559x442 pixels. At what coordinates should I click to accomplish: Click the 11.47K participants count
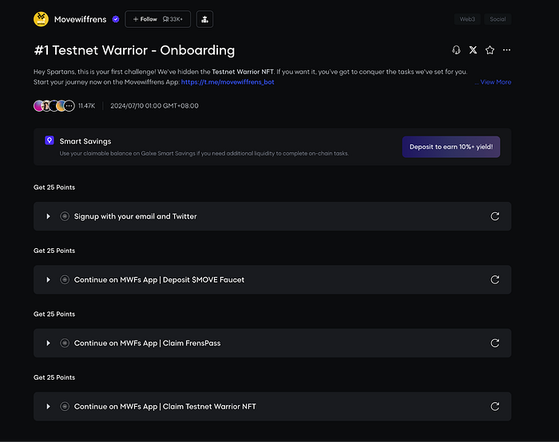click(x=86, y=106)
